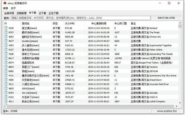The image size is (185, 115).
Task: Sort by the 中心更新时间 column header
Action: pos(99,23)
